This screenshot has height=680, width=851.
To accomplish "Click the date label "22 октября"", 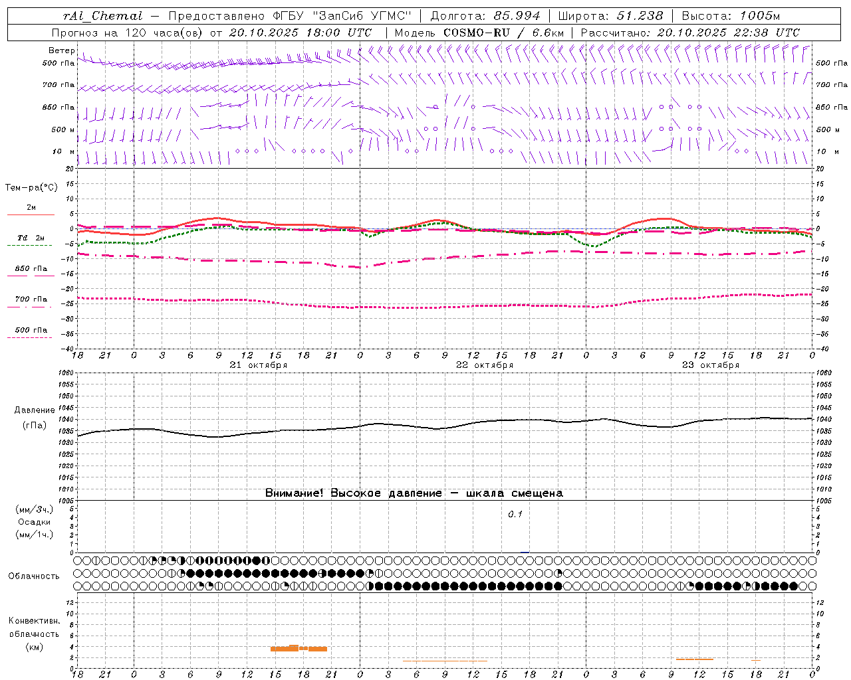I will (x=485, y=365).
